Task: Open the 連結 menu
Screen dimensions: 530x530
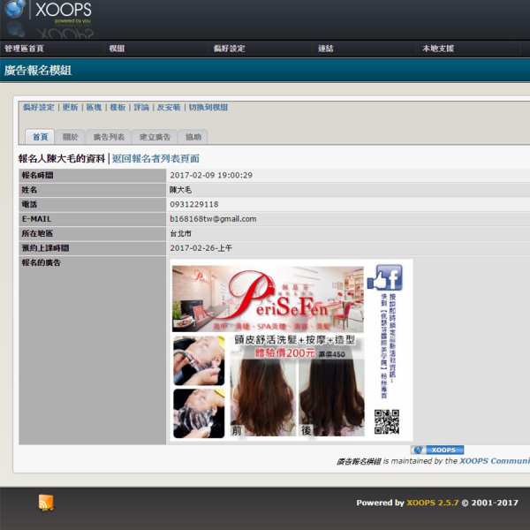Action: pyautogui.click(x=325, y=49)
